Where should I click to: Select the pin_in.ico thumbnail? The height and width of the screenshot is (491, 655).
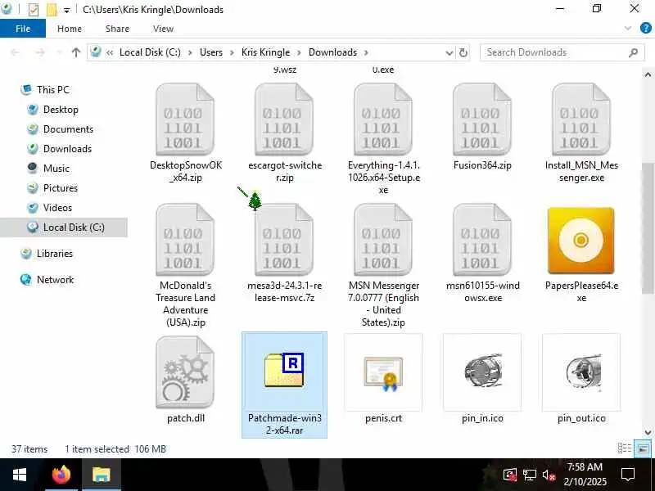(482, 372)
